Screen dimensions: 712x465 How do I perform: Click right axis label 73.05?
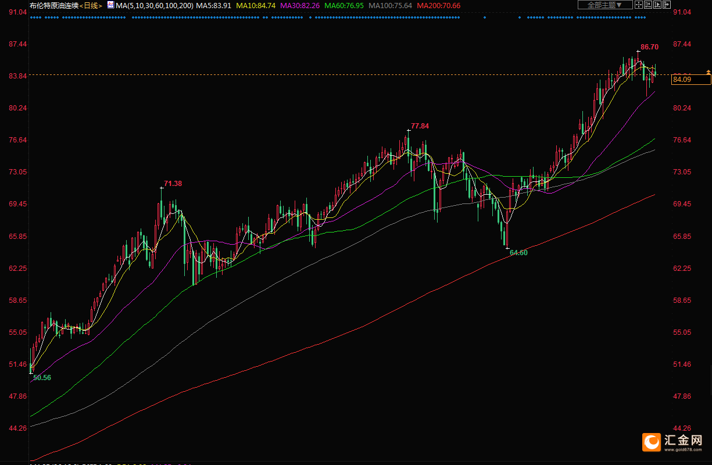pos(681,172)
